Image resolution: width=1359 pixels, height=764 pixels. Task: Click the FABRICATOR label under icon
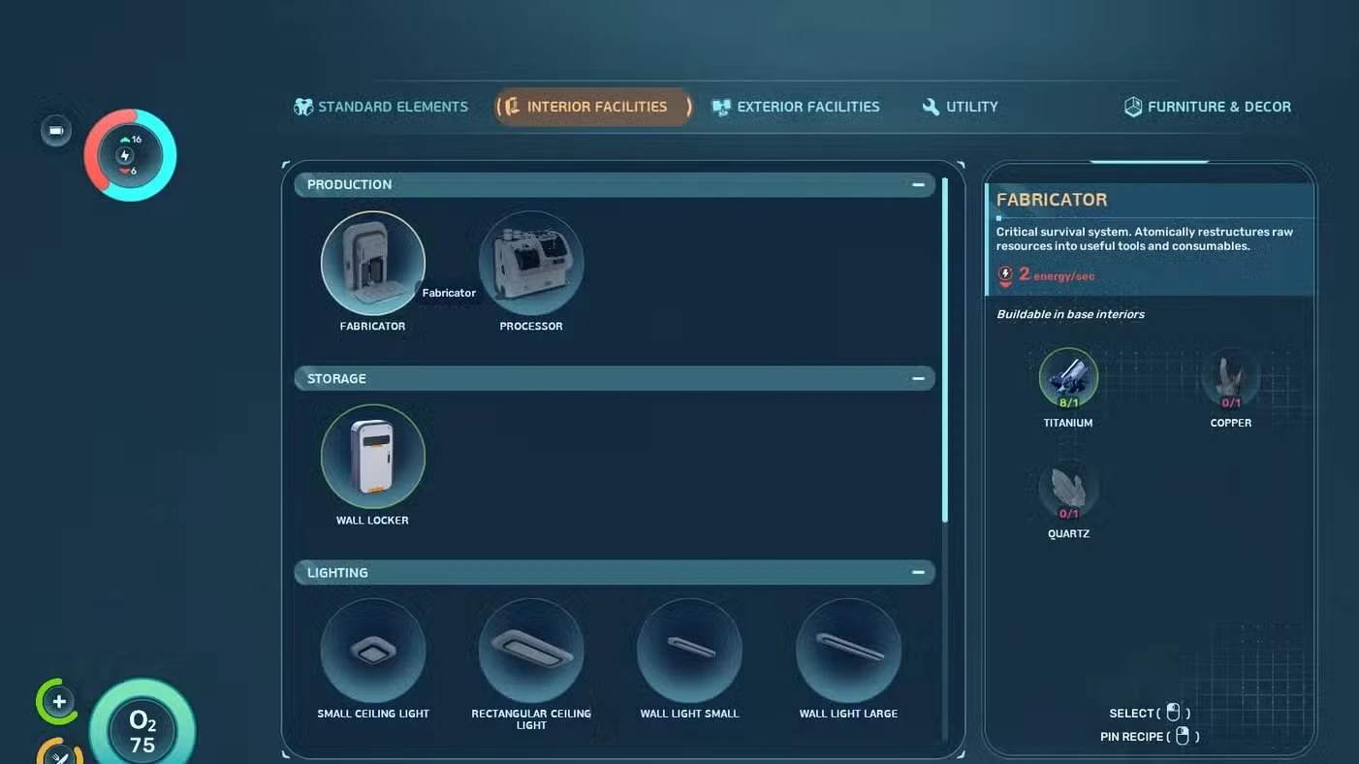[373, 327]
